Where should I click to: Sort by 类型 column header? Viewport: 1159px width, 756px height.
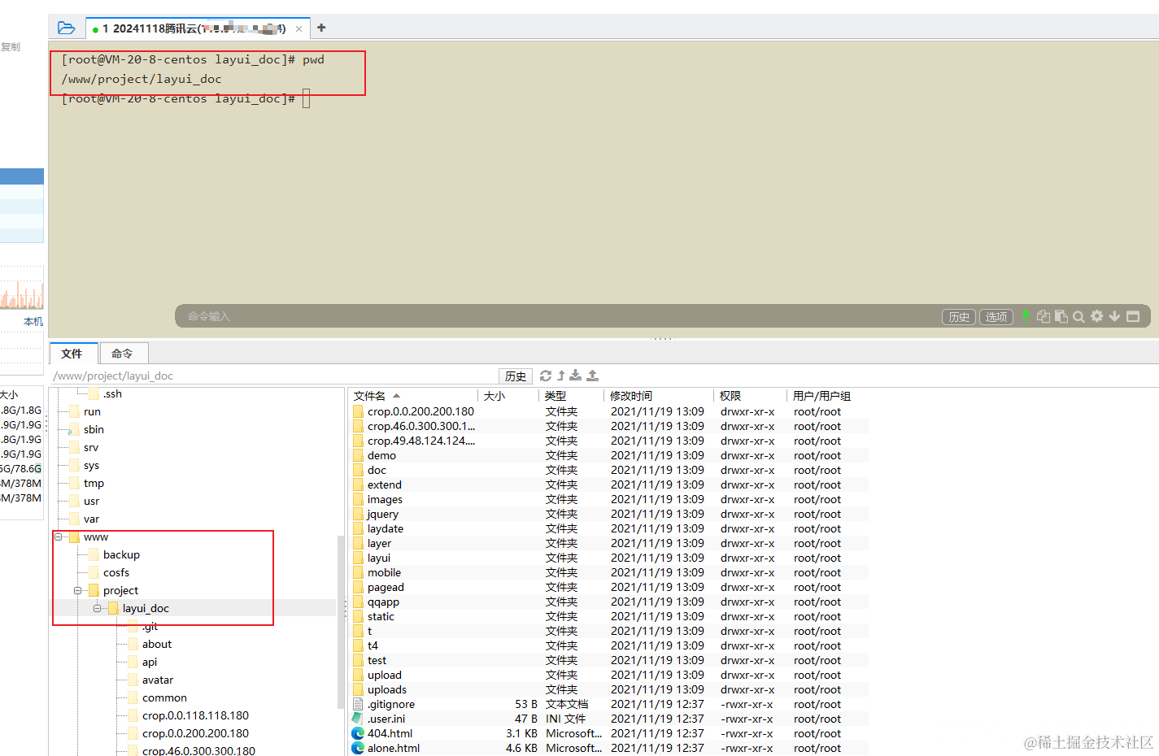tap(573, 396)
